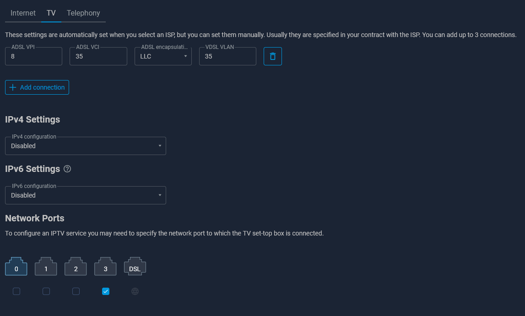Expand the IPv6 configuration dropdown
Screen dimensions: 525x316
click(85, 195)
